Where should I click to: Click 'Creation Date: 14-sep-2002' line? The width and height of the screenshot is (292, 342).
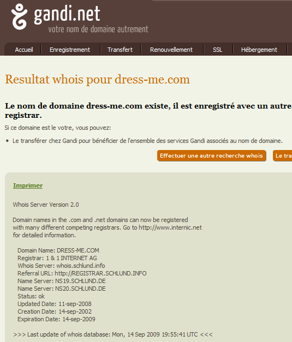[55, 311]
